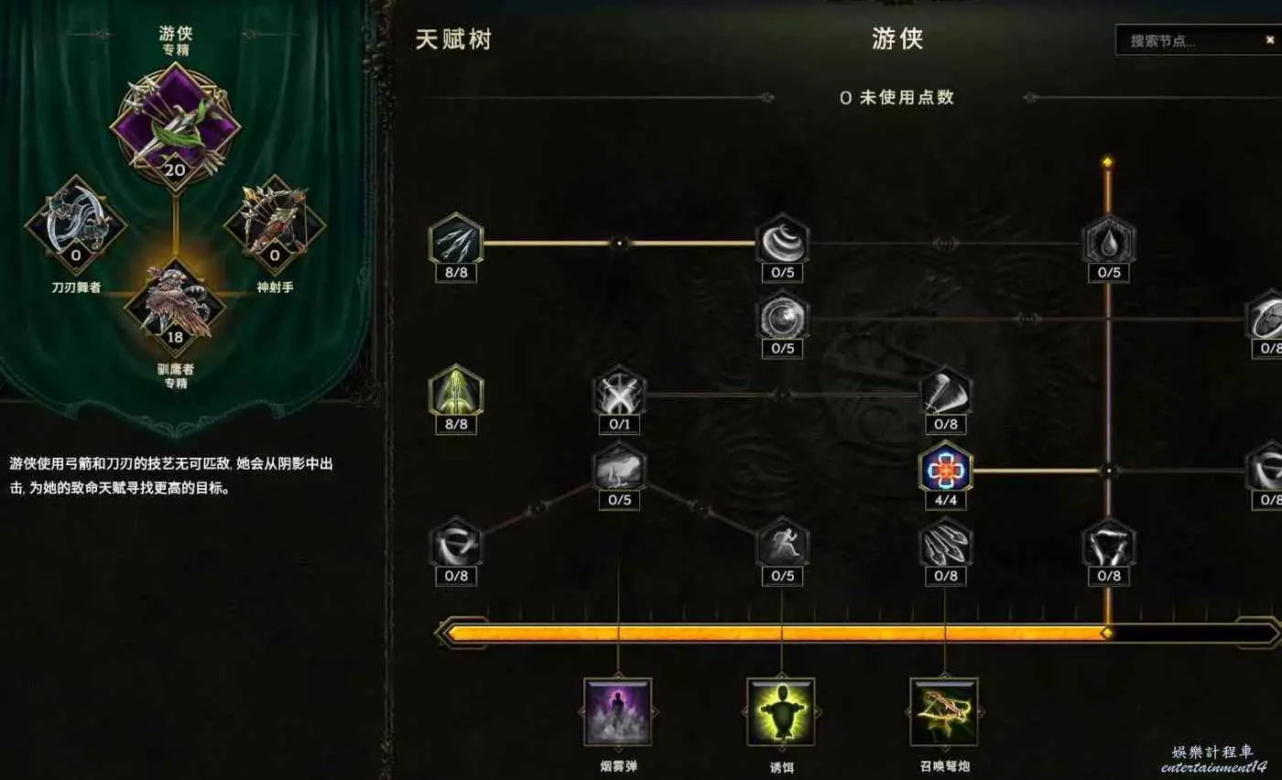Select the glowing cross talent node at 4/4
Image resolution: width=1282 pixels, height=780 pixels.
click(946, 470)
